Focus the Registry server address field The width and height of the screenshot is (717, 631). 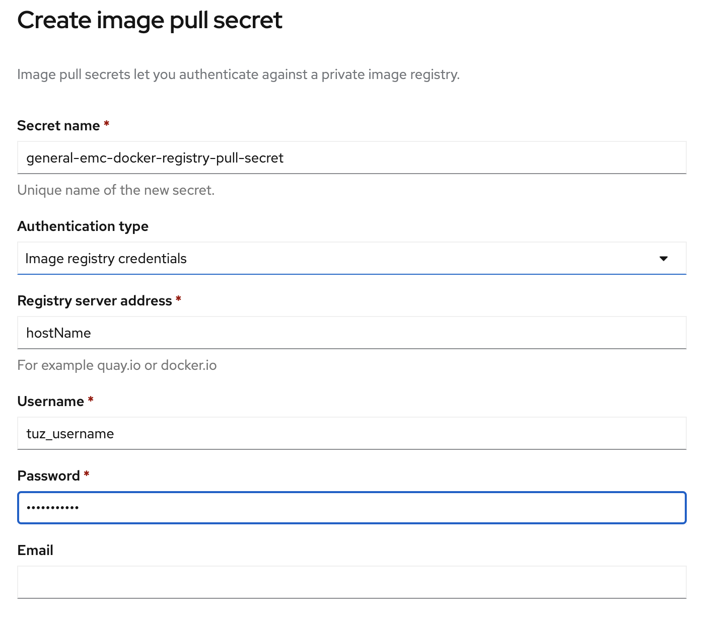pos(351,333)
